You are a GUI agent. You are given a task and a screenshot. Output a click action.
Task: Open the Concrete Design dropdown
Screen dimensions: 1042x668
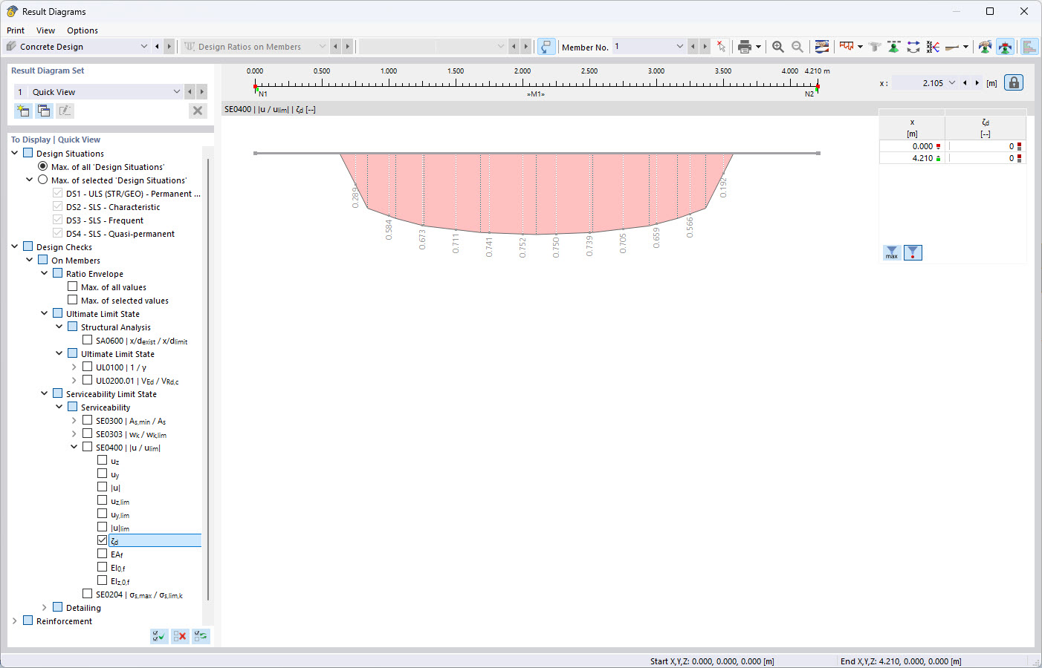point(144,46)
